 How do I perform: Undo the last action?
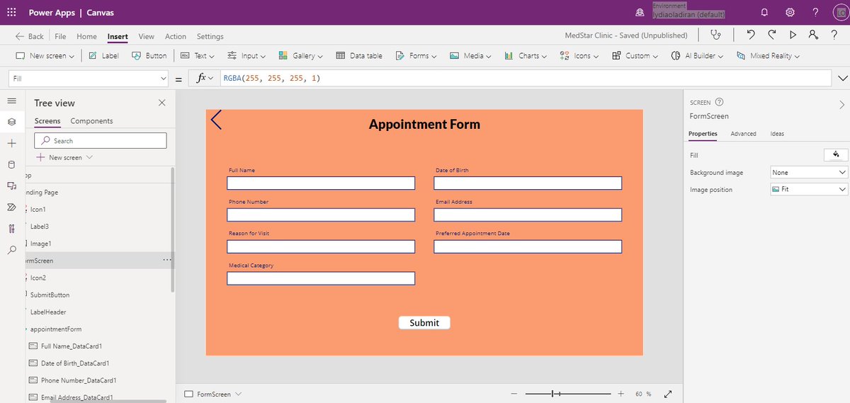pyautogui.click(x=751, y=35)
